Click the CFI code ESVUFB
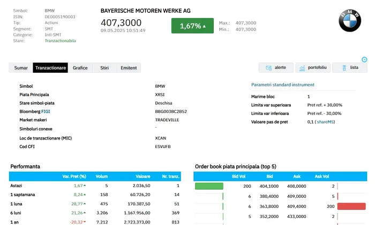This screenshot has width=375, height=225. pyautogui.click(x=163, y=146)
